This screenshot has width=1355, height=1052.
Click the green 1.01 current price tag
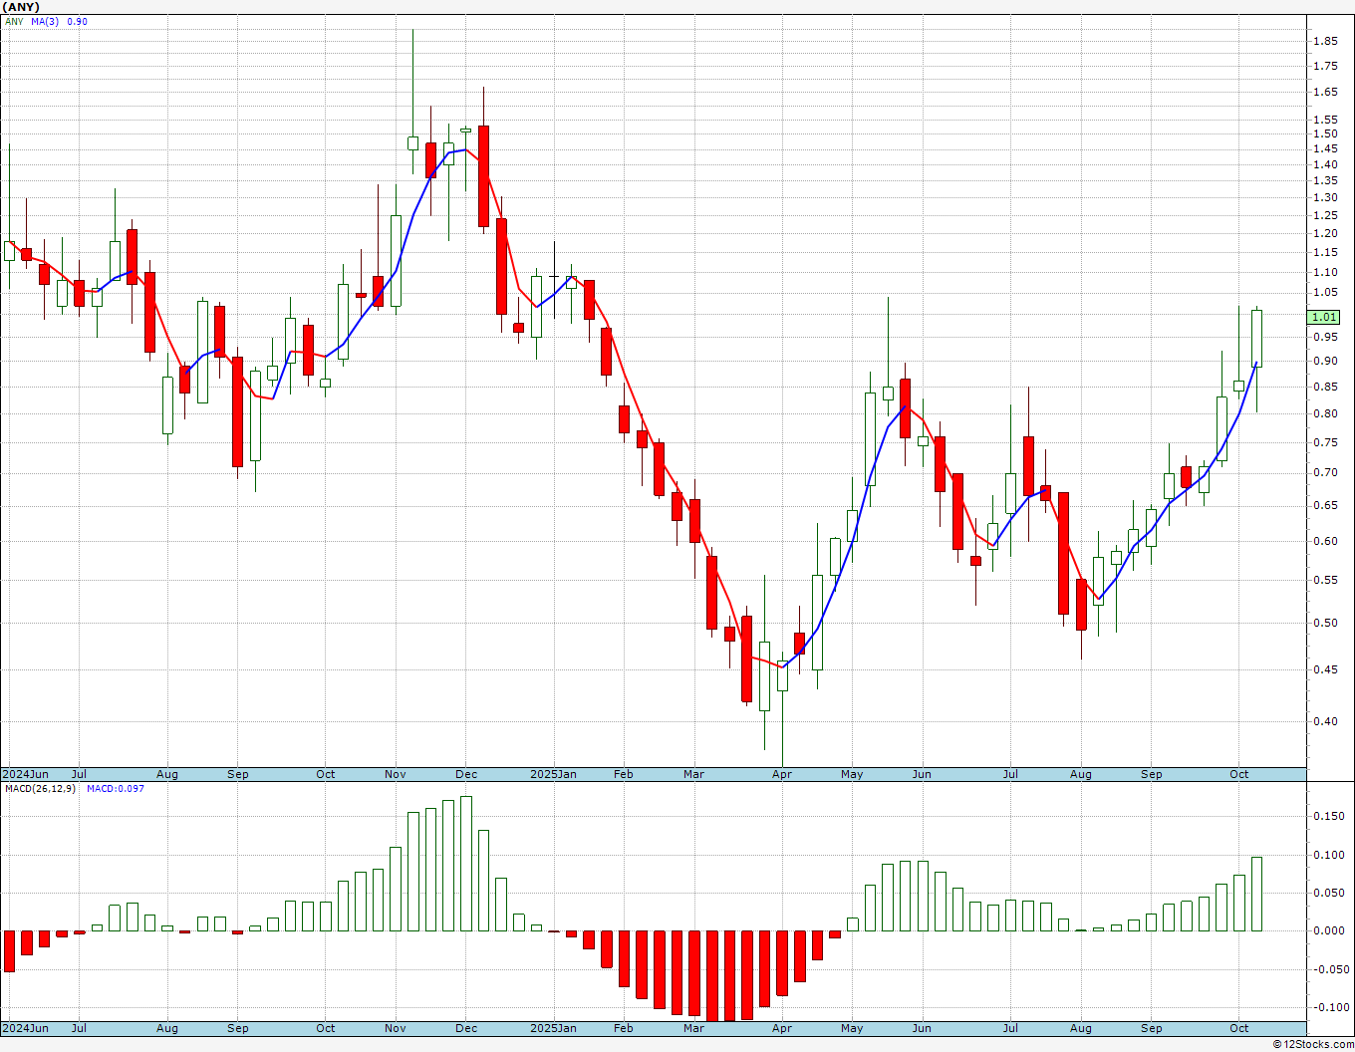1324,317
